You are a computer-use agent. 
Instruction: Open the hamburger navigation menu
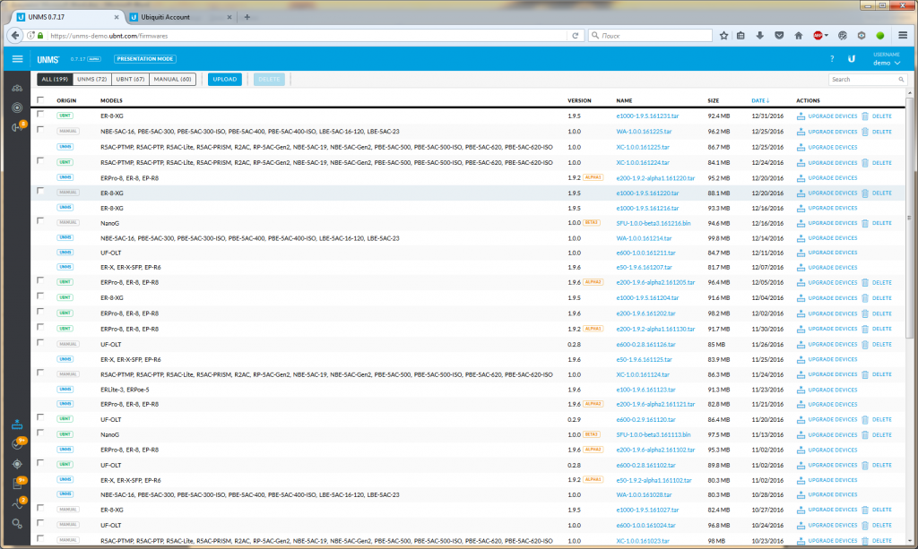(x=17, y=59)
